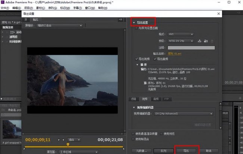
Task: Open the preview panel flyout menu icon
Action: click(121, 19)
